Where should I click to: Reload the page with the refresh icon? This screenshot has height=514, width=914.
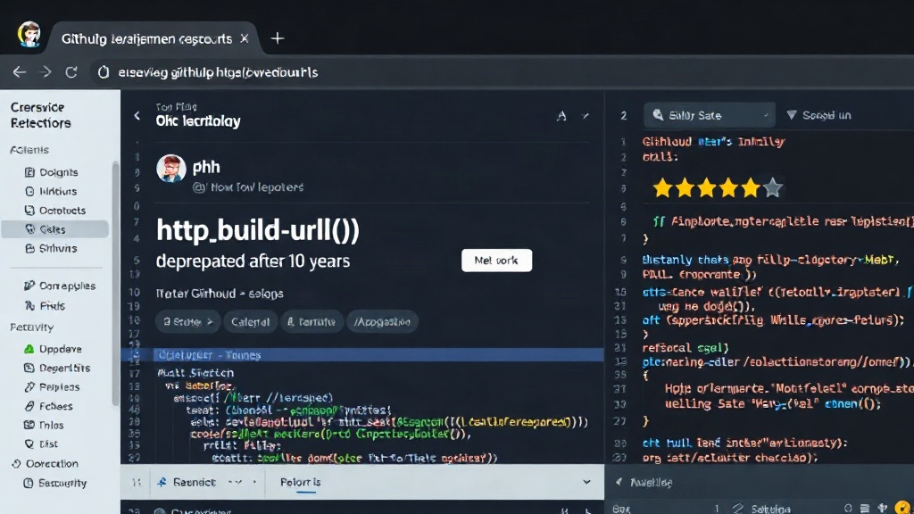[71, 71]
